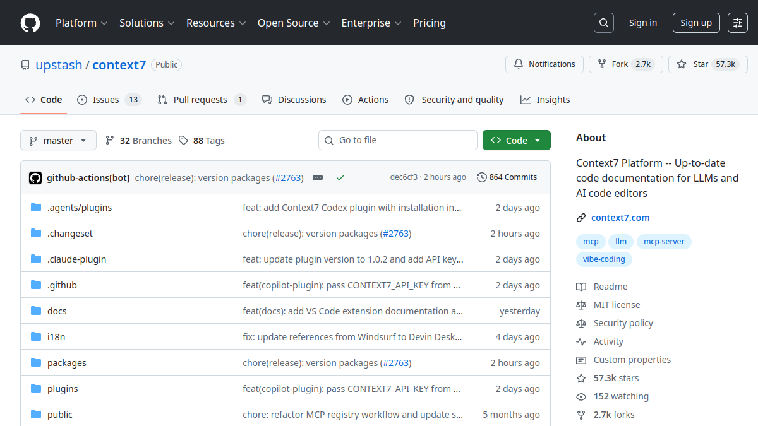Switch to the Issues tab
The image size is (758, 426).
coord(109,100)
